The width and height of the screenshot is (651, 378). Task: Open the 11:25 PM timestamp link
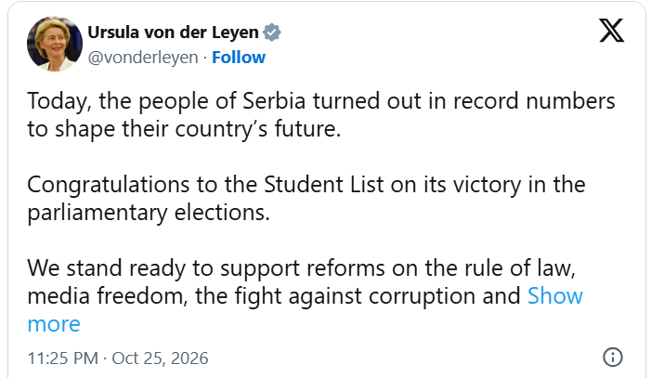pyautogui.click(x=63, y=358)
